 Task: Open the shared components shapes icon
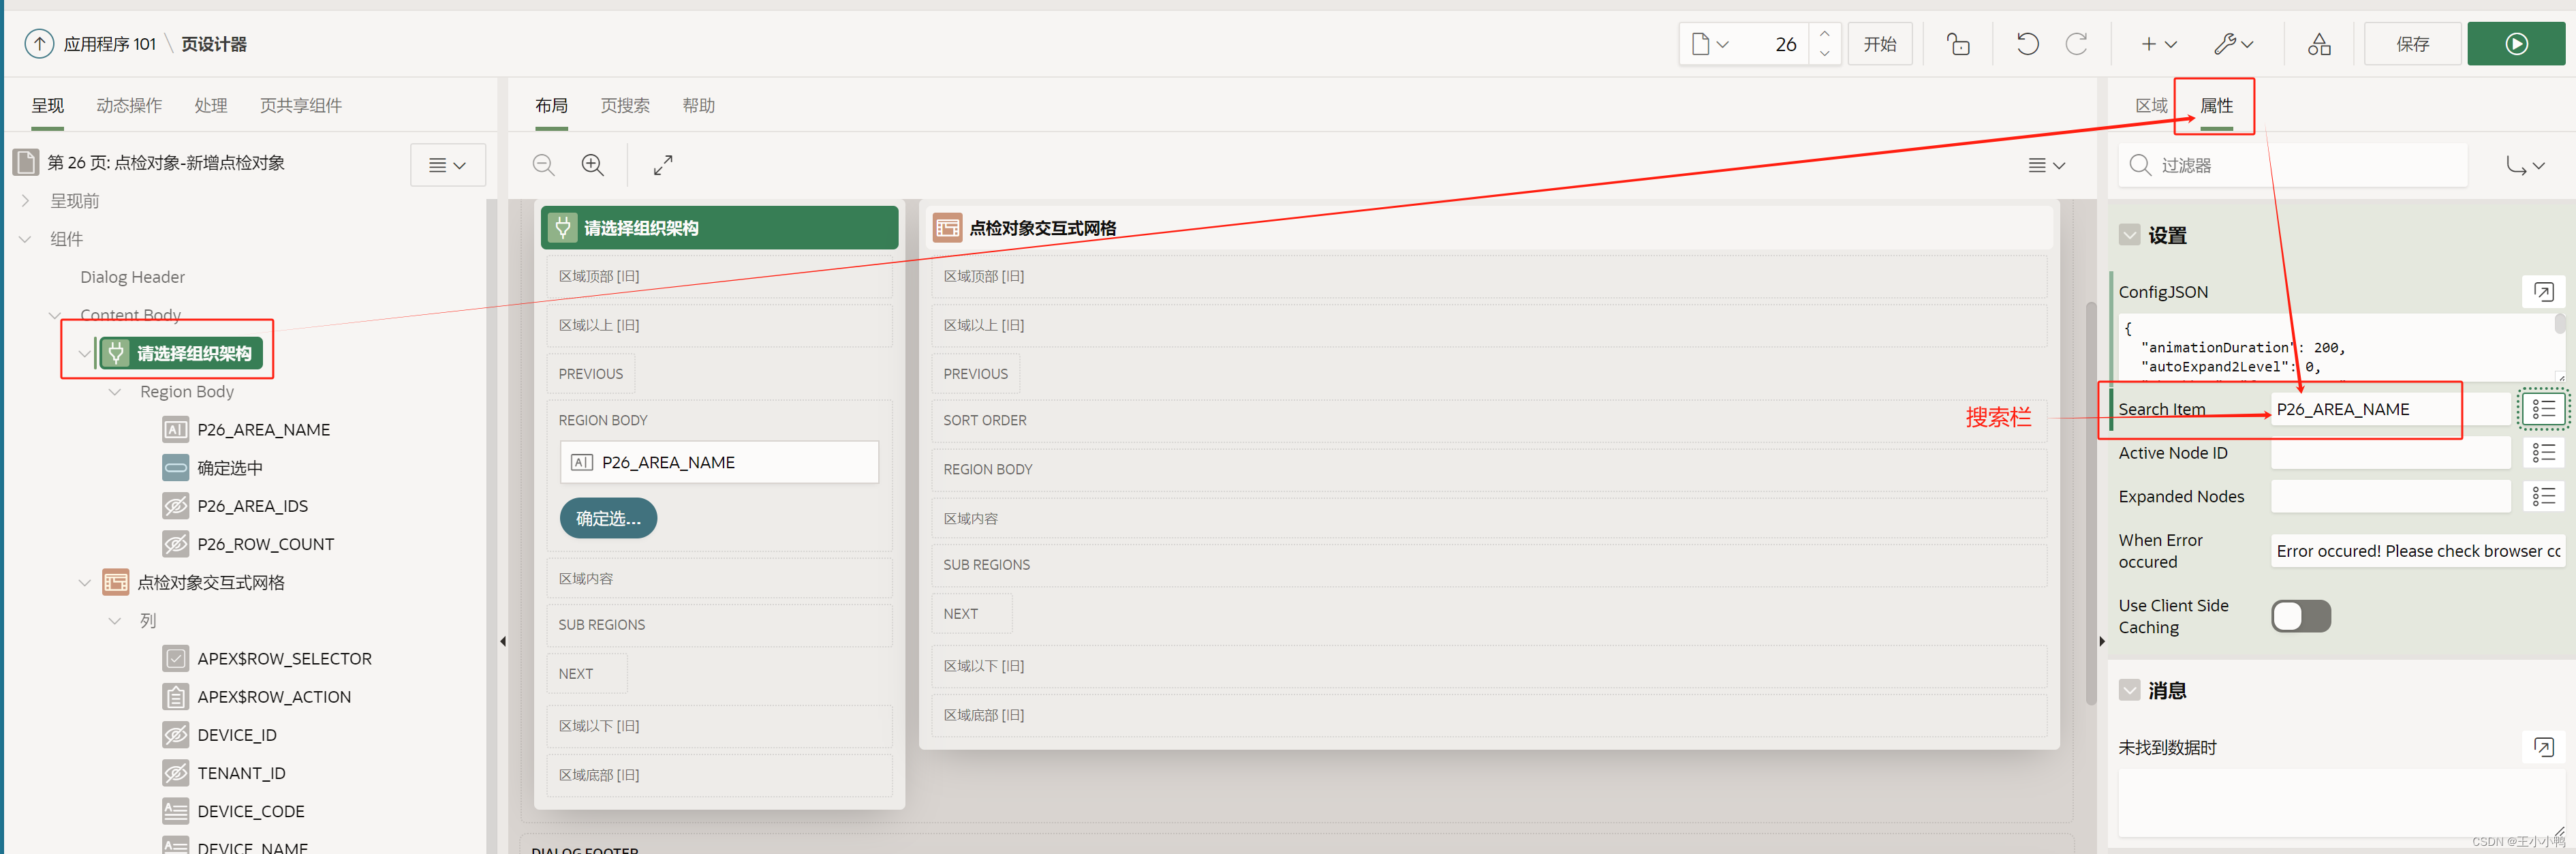click(2319, 44)
